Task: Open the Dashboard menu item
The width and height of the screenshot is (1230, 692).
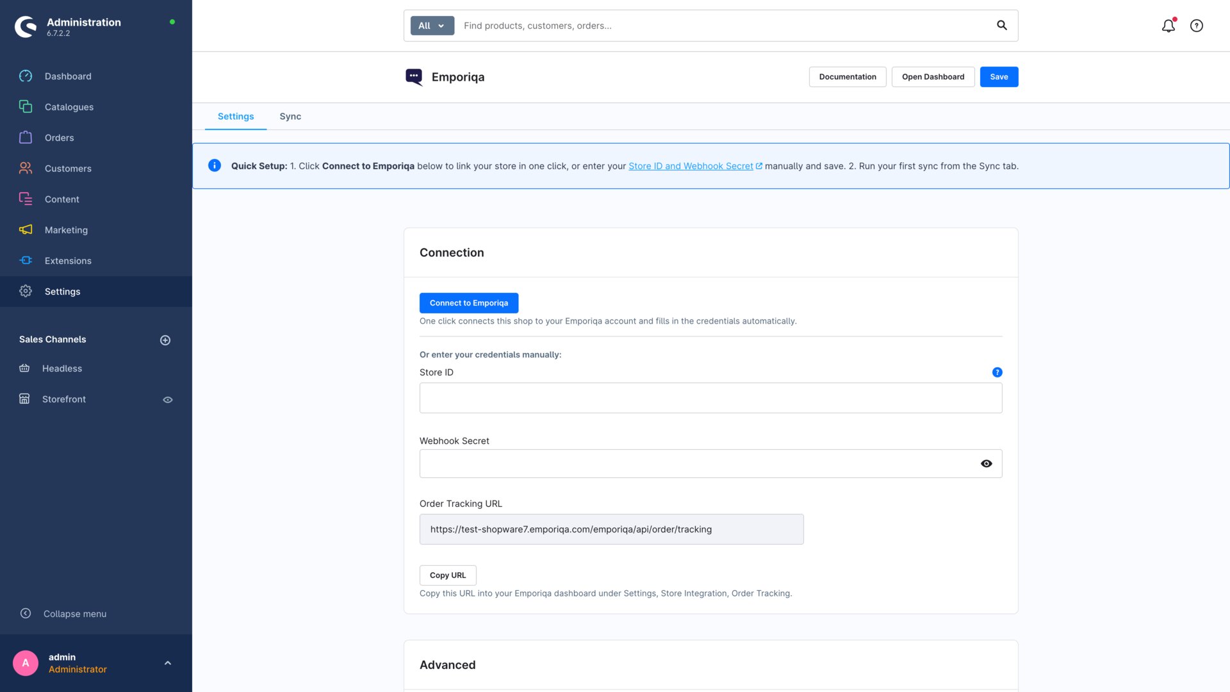Action: tap(96, 76)
